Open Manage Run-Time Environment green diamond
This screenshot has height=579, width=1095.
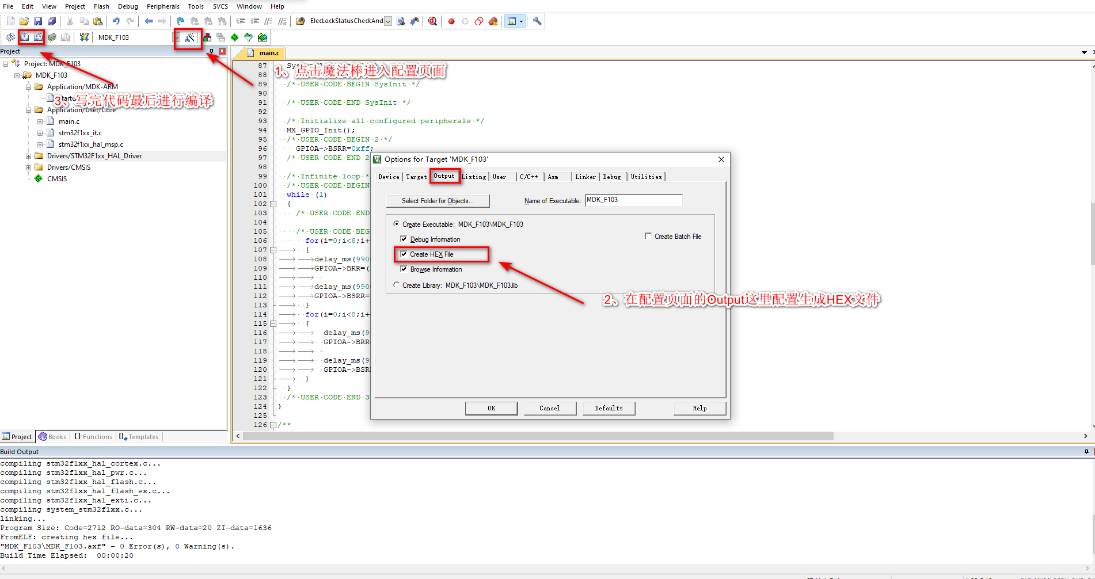click(x=235, y=37)
